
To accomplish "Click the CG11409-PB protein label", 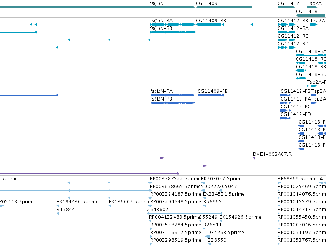I will point(213,91).
